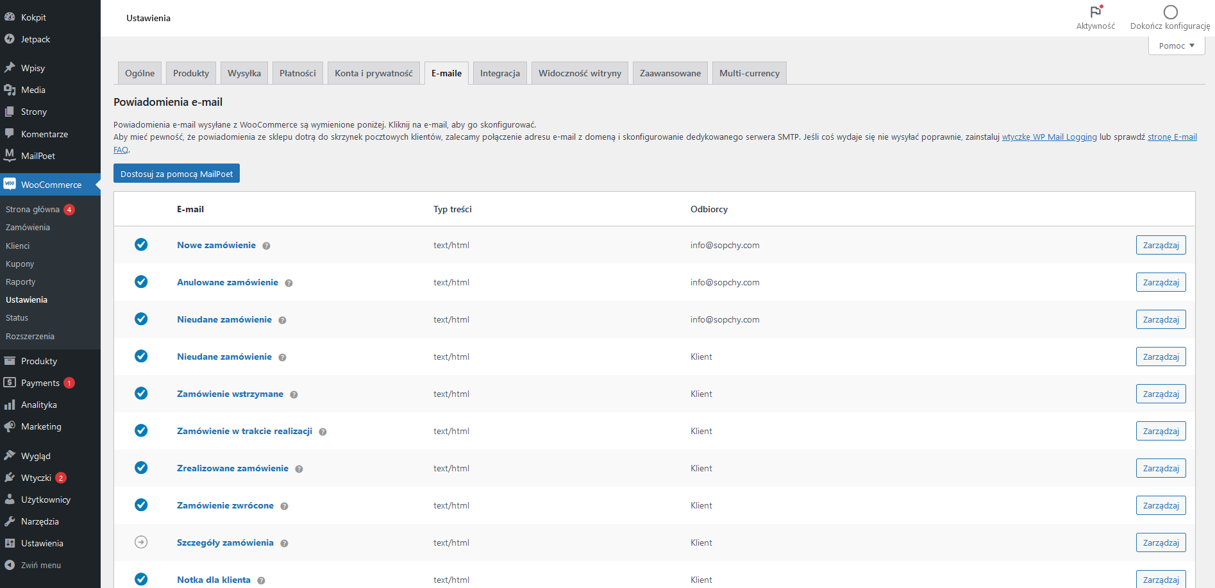Switch to the Płatności tab
This screenshot has height=588, width=1215.
pos(297,72)
